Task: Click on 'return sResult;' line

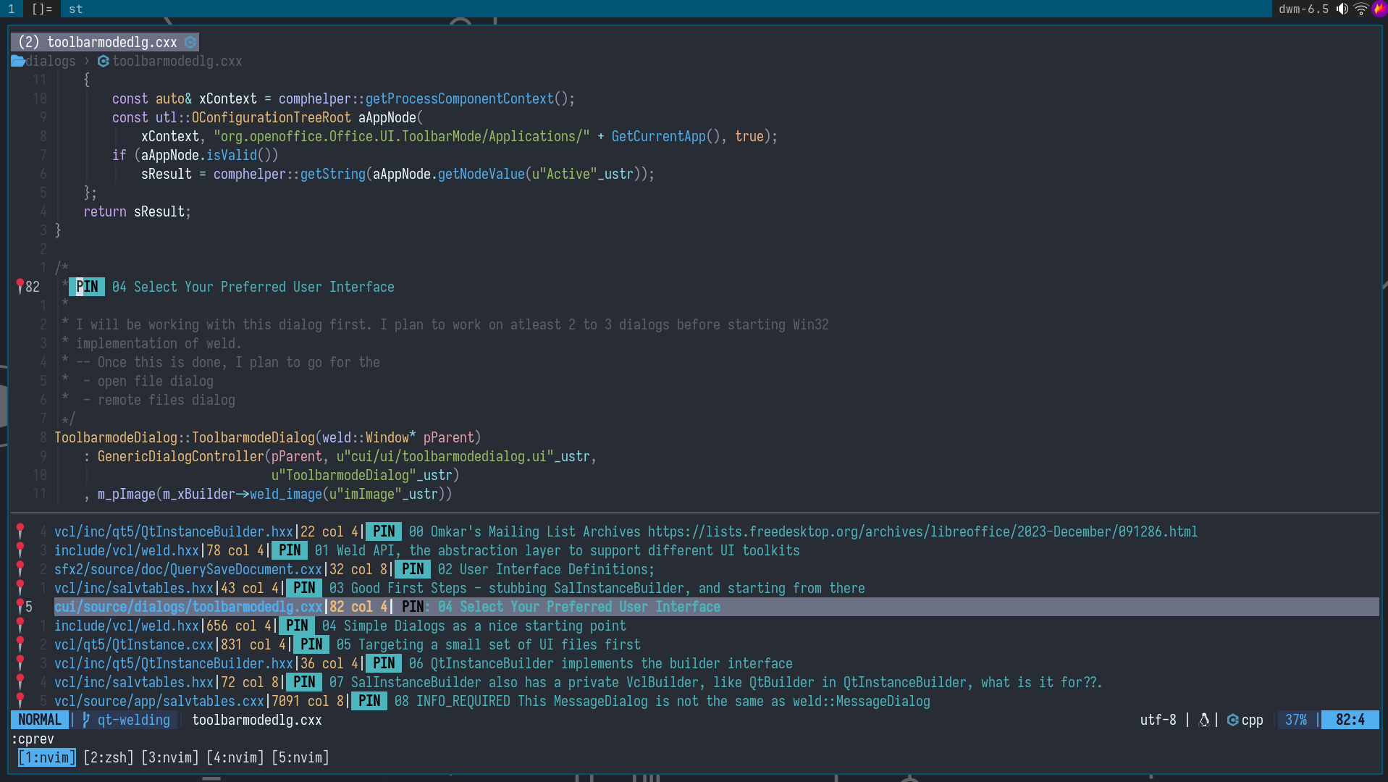Action: coord(138,211)
